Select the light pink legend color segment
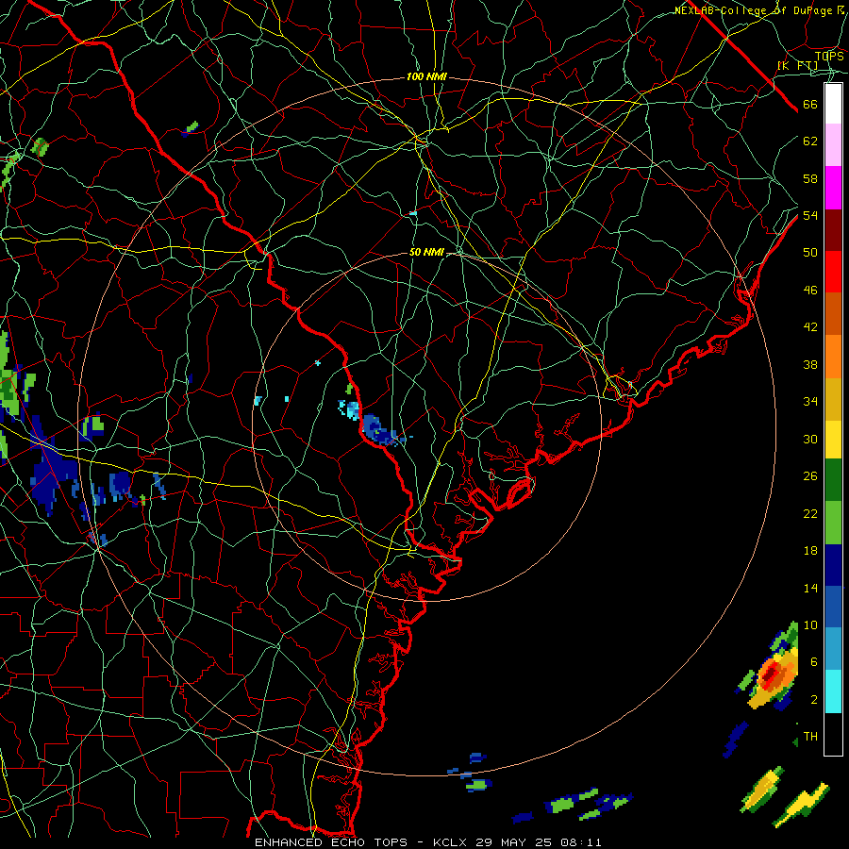The width and height of the screenshot is (849, 849). pyautogui.click(x=833, y=145)
